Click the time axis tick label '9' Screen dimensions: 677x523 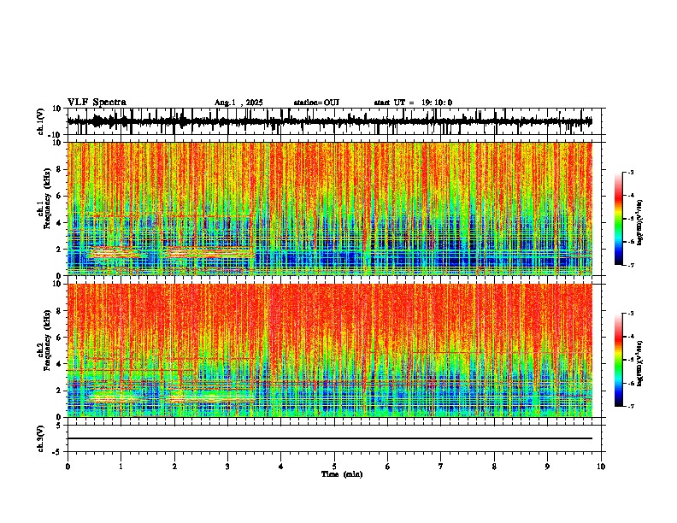click(547, 467)
